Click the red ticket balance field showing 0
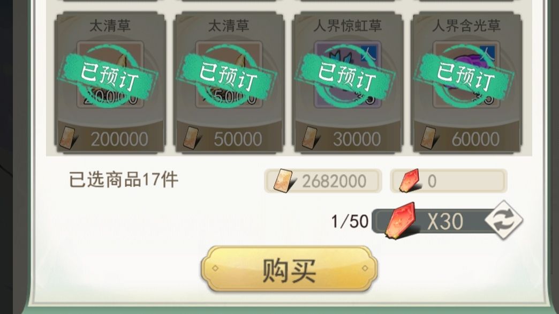Viewport: 559px width, 314px height. pos(449,181)
